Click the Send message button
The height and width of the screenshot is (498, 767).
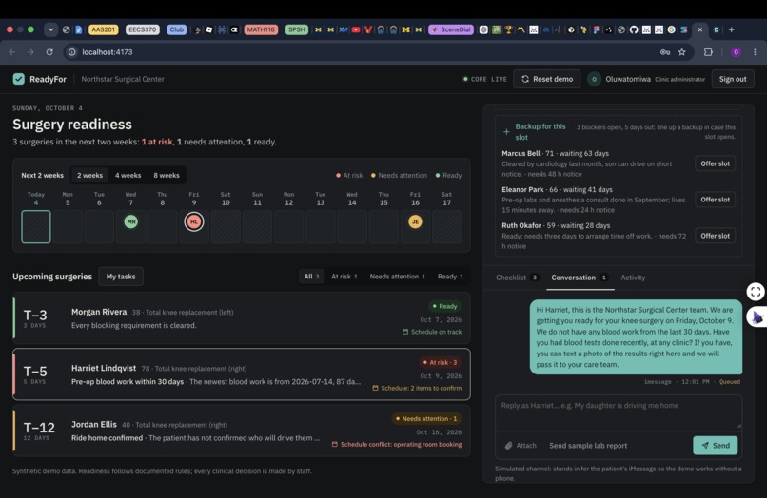(716, 445)
